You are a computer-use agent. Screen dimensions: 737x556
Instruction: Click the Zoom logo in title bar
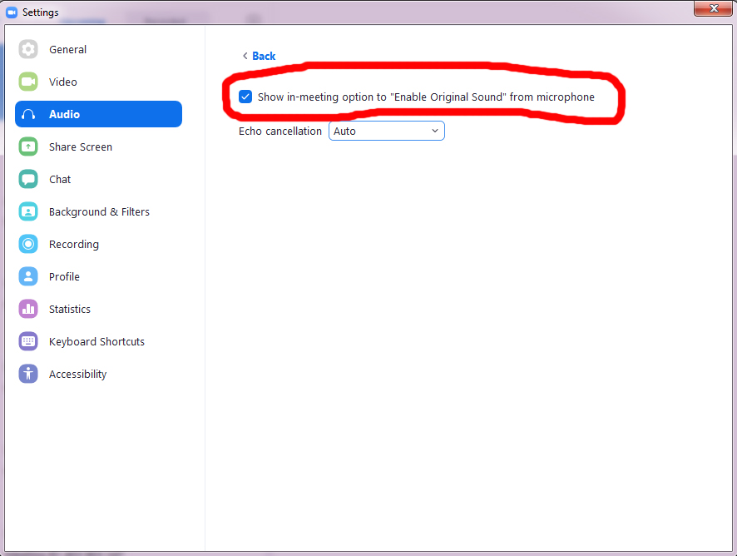coord(12,12)
